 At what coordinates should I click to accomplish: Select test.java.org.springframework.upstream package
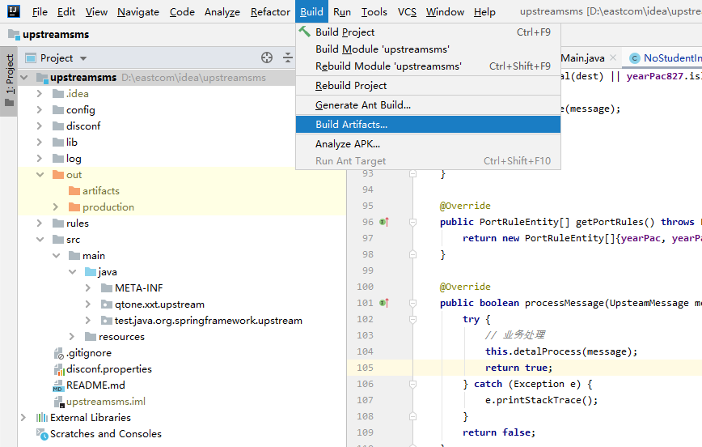(208, 321)
